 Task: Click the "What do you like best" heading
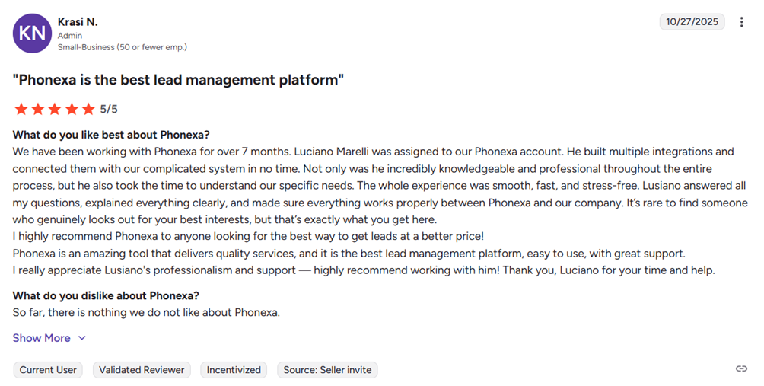coord(111,135)
